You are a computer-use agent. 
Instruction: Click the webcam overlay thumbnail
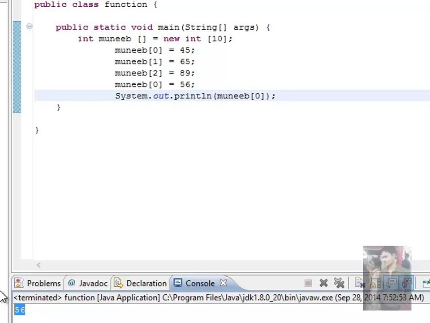click(387, 278)
